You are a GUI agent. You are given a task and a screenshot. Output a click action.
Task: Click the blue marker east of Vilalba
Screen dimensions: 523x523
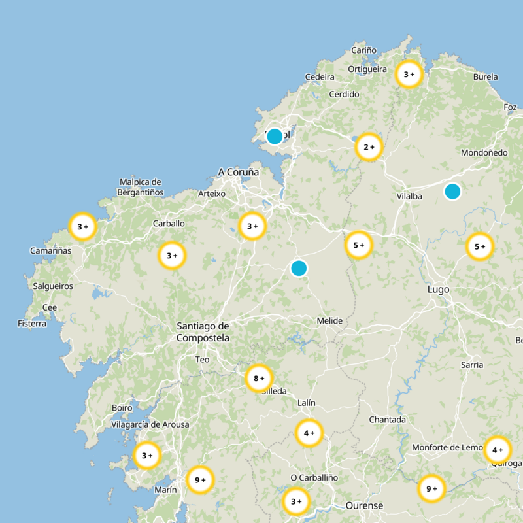click(x=452, y=192)
